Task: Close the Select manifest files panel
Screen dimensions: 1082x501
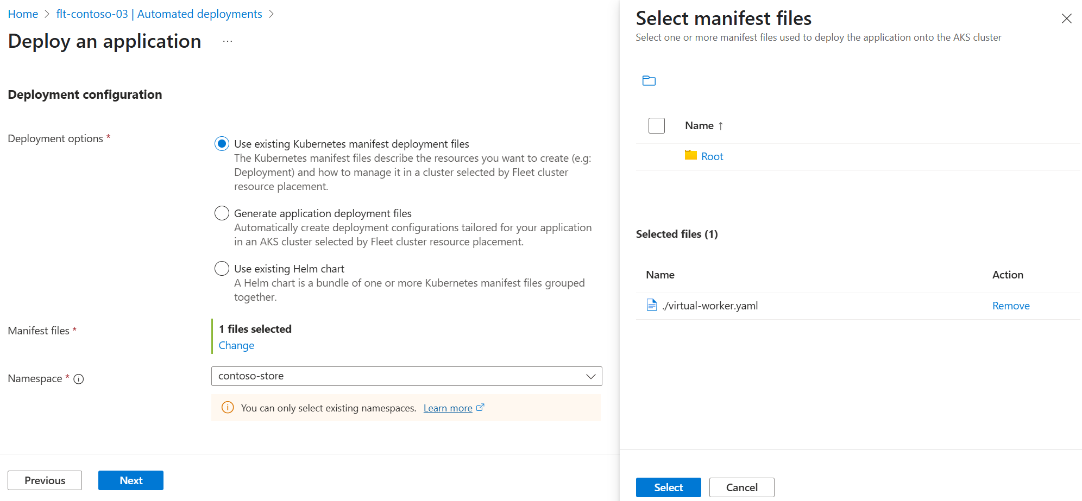Action: tap(1066, 19)
